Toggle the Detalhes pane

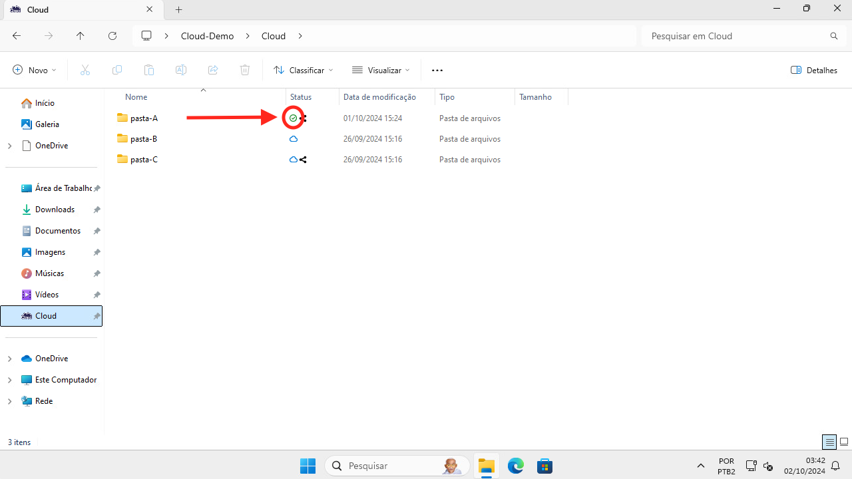coord(813,70)
